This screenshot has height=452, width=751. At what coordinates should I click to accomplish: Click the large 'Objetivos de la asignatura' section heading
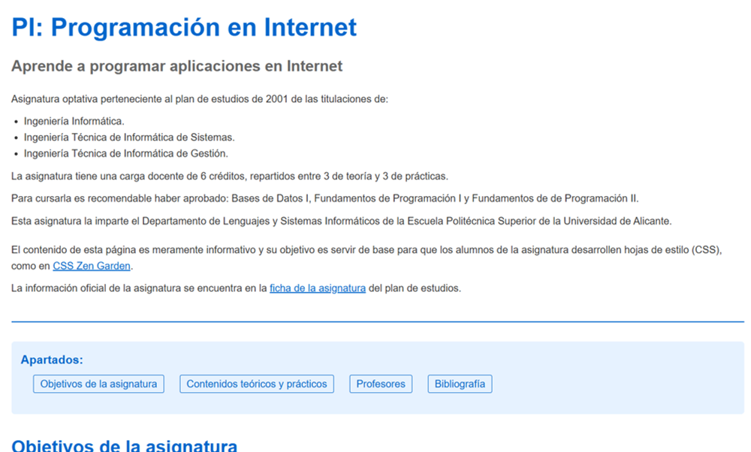(124, 446)
